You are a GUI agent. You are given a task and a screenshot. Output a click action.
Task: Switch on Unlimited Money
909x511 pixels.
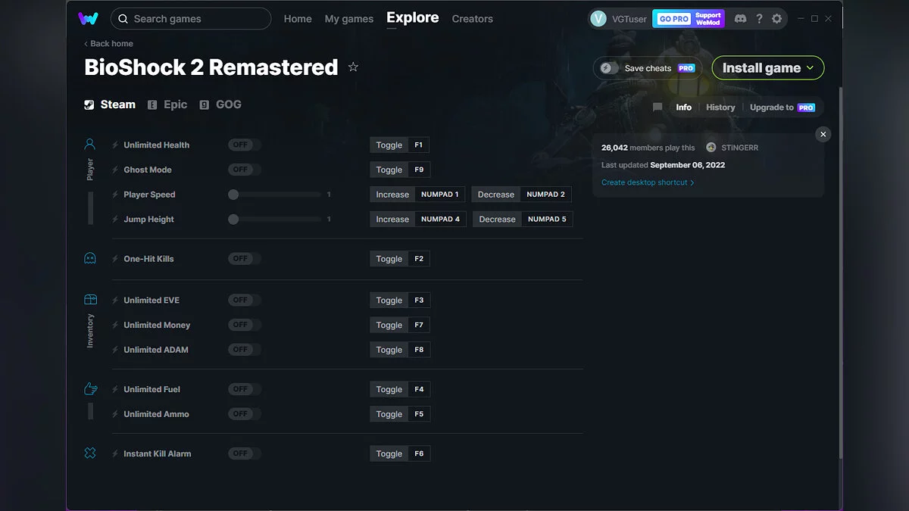[245, 325]
